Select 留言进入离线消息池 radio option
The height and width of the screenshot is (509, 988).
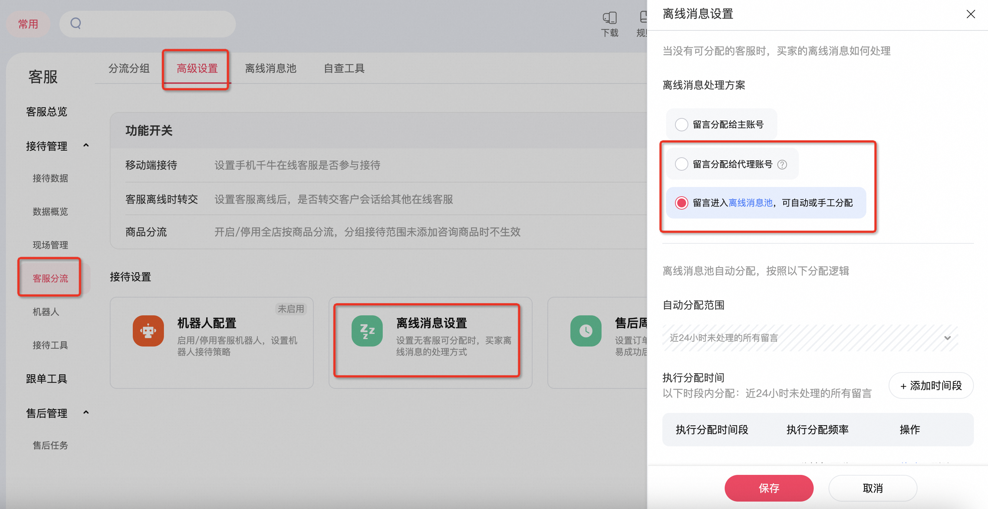(x=681, y=203)
